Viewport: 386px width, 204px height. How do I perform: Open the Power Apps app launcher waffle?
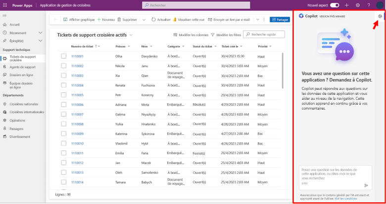click(x=5, y=5)
